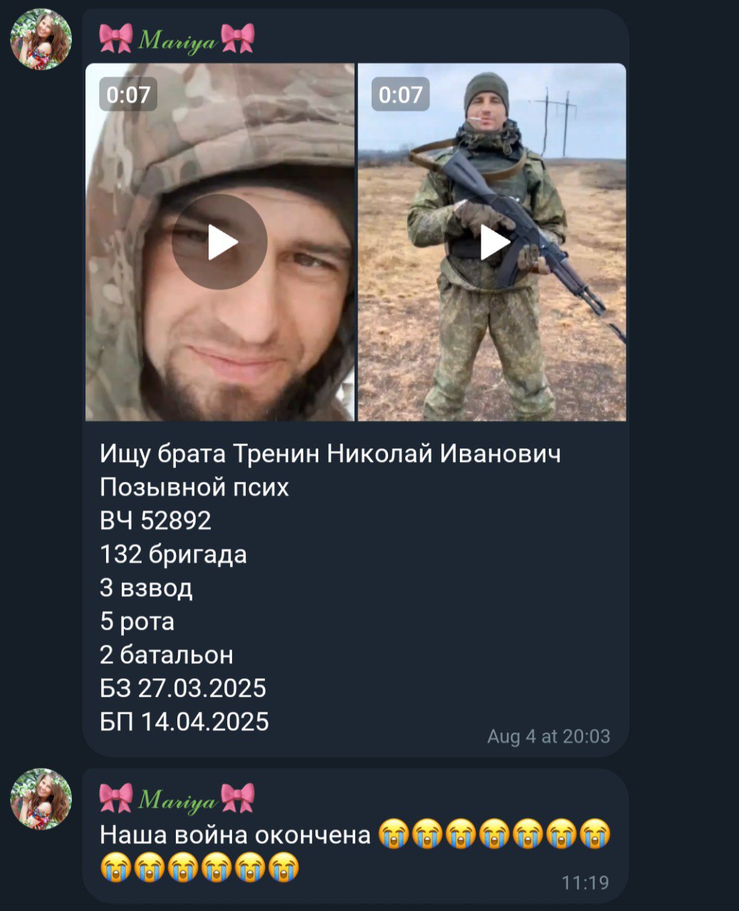Click the Mariya sender name in the last message

pyautogui.click(x=177, y=799)
